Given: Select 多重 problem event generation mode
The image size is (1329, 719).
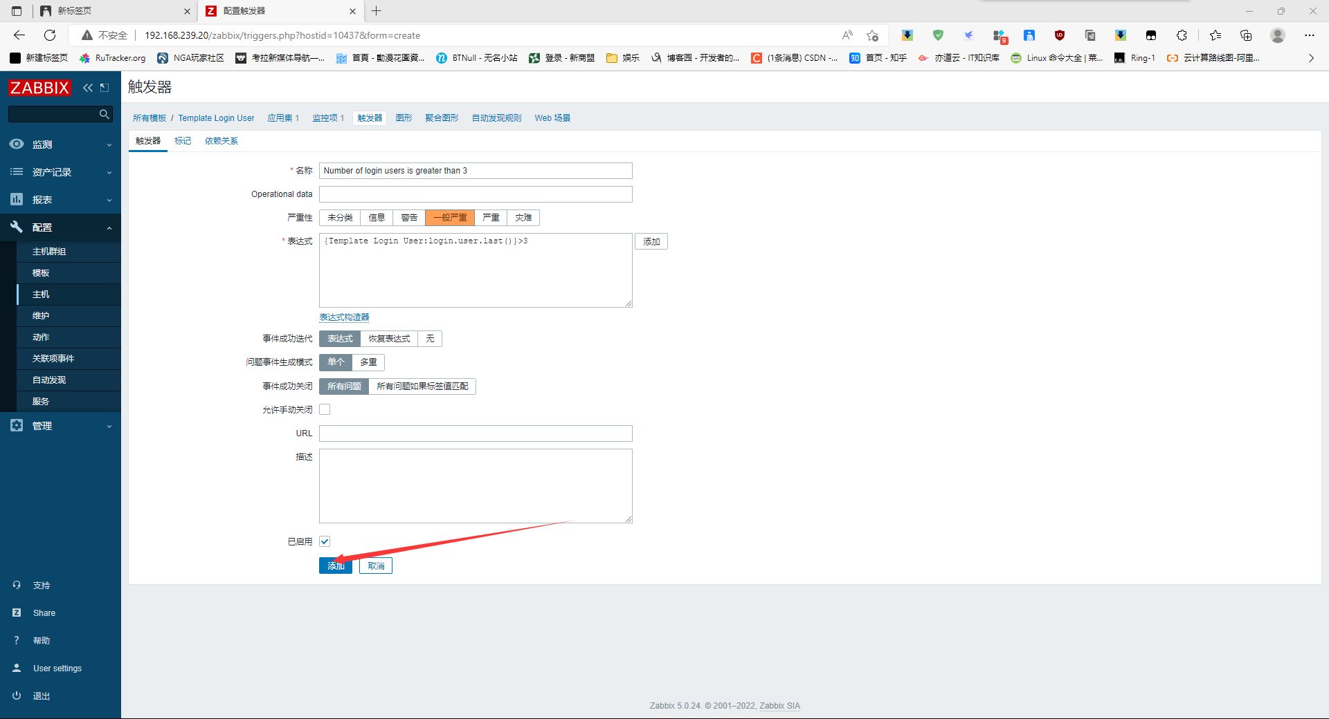Looking at the screenshot, I should pos(368,362).
